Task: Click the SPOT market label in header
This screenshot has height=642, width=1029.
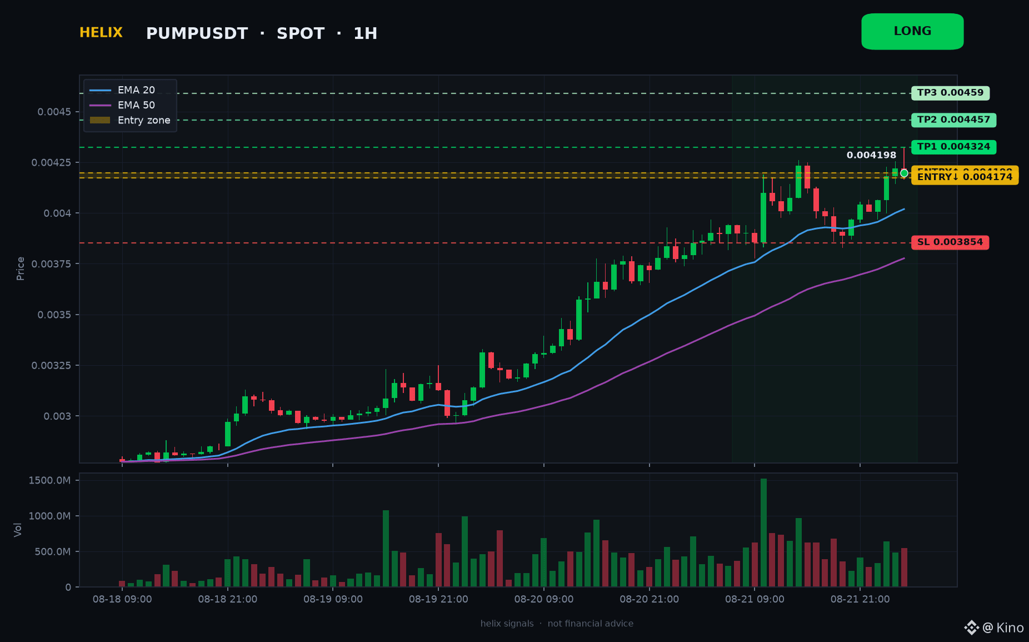Action: click(x=301, y=33)
